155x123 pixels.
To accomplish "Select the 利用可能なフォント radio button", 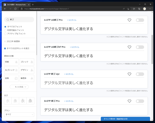I will 5,30.
